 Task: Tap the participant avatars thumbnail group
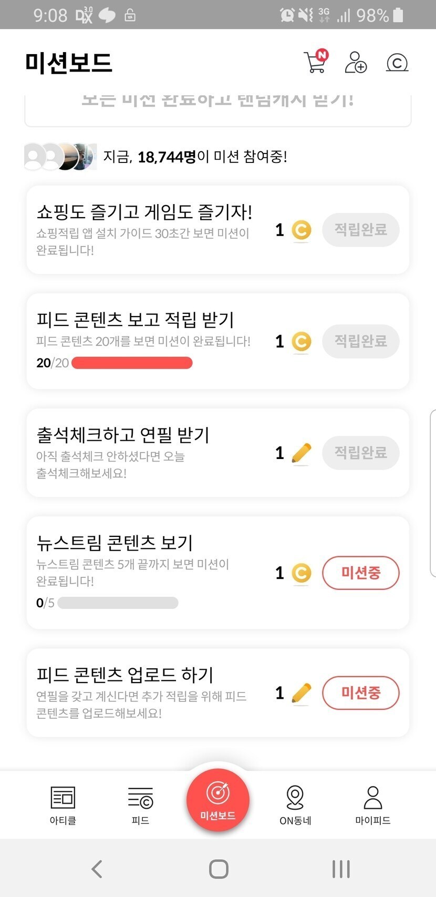(x=60, y=156)
